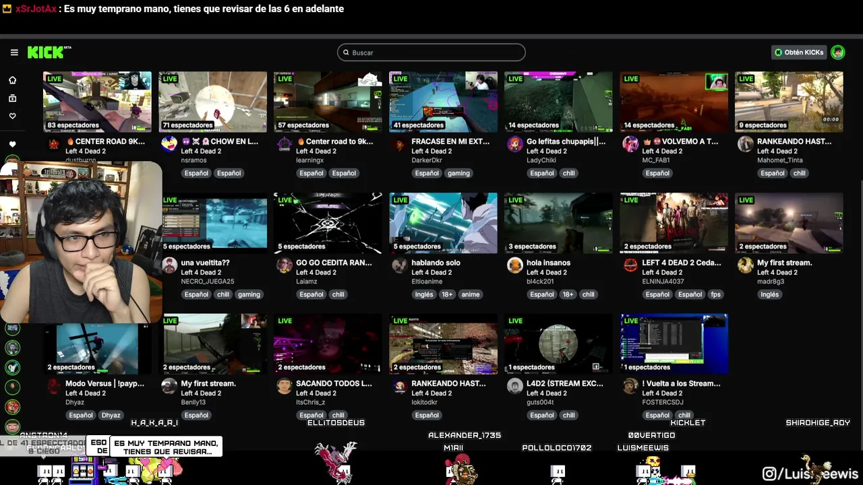Open Eltioanime channel avatar
The width and height of the screenshot is (863, 485).
pos(400,265)
